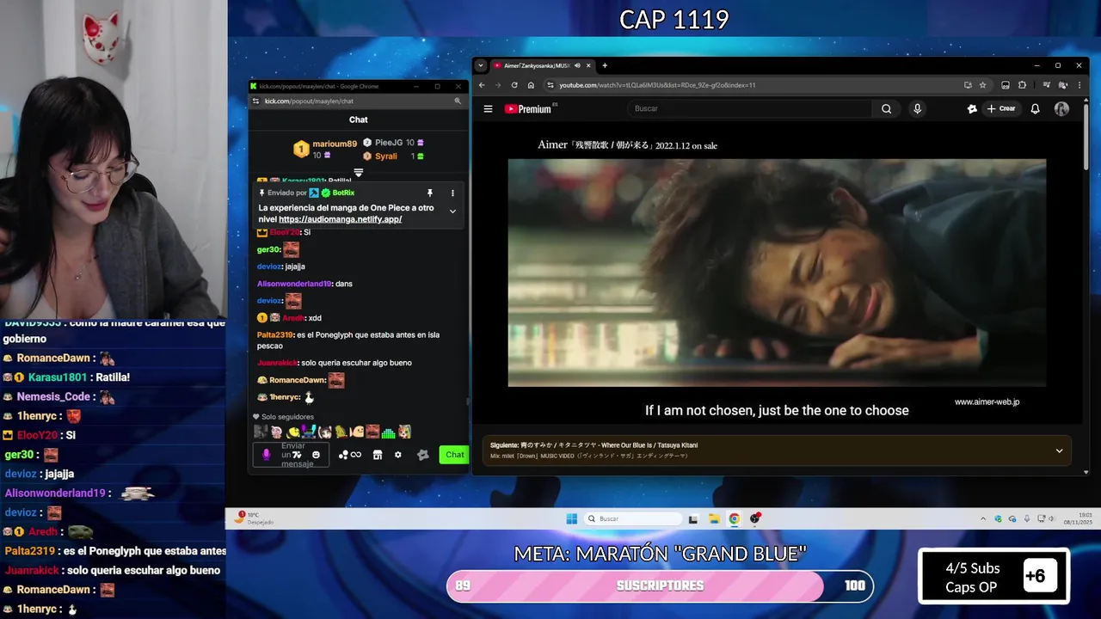Open File Explorer from taskbar

(x=714, y=518)
